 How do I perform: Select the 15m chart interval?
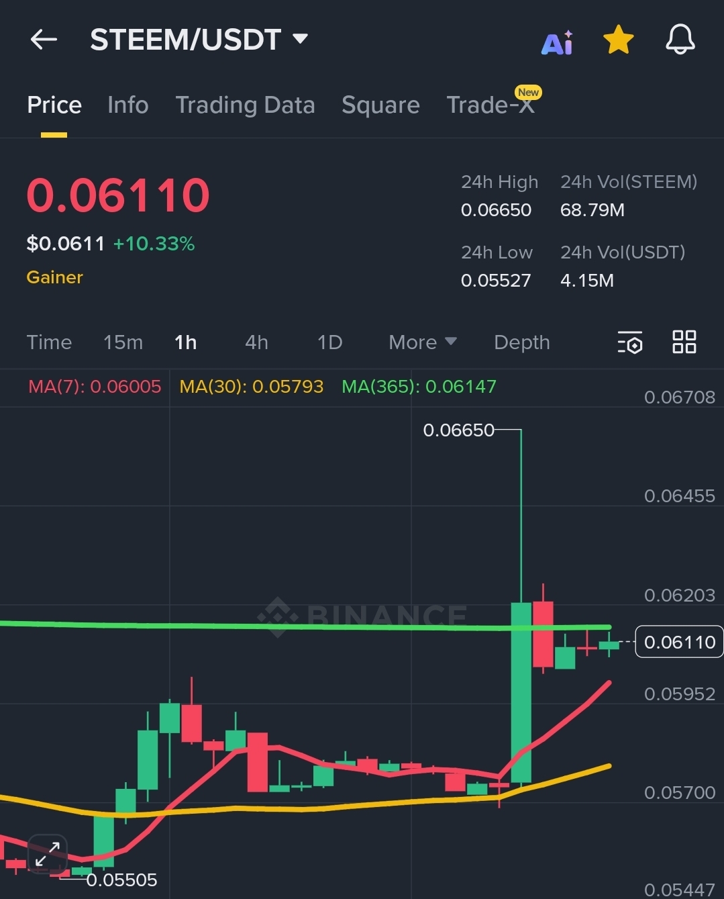123,342
